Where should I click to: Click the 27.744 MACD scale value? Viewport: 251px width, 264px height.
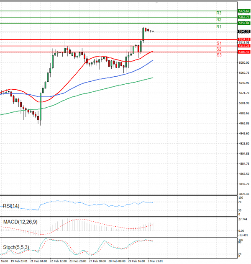point(243,219)
